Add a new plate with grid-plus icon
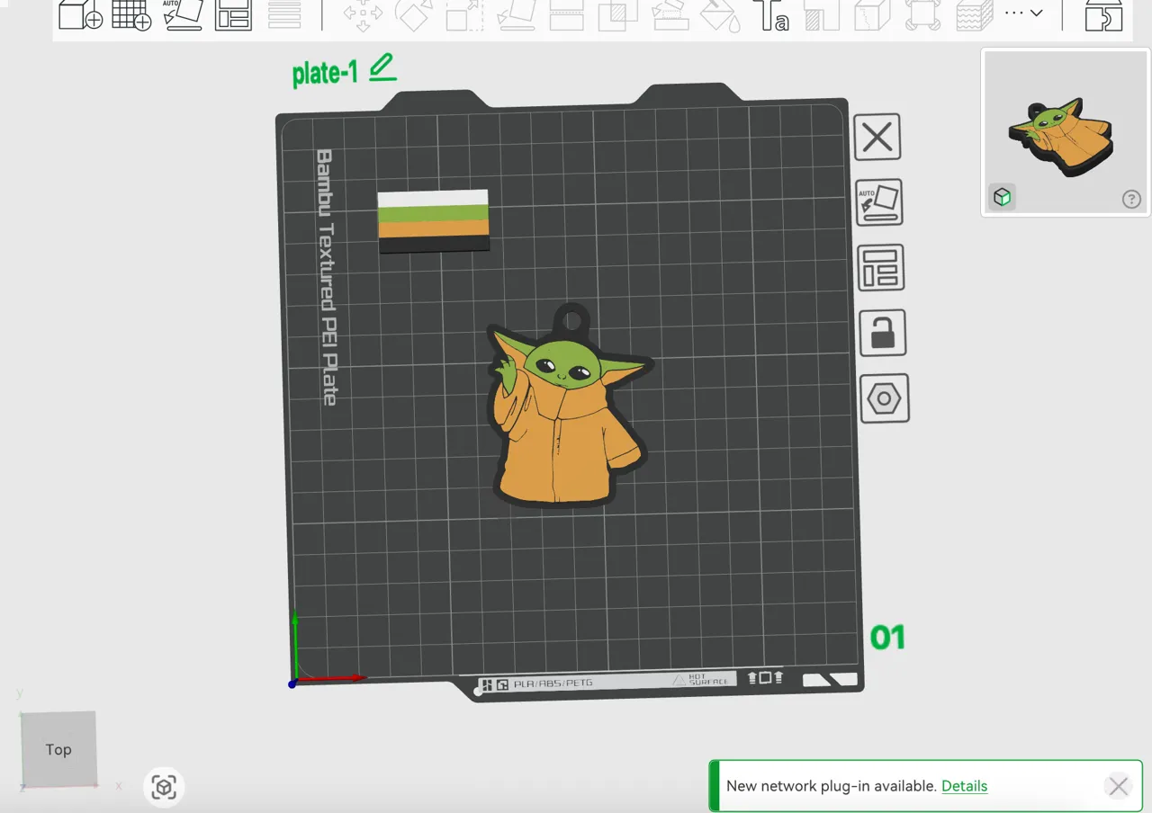This screenshot has height=813, width=1152. 131,15
